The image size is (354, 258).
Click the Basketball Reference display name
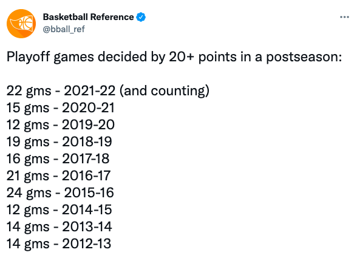[88, 17]
